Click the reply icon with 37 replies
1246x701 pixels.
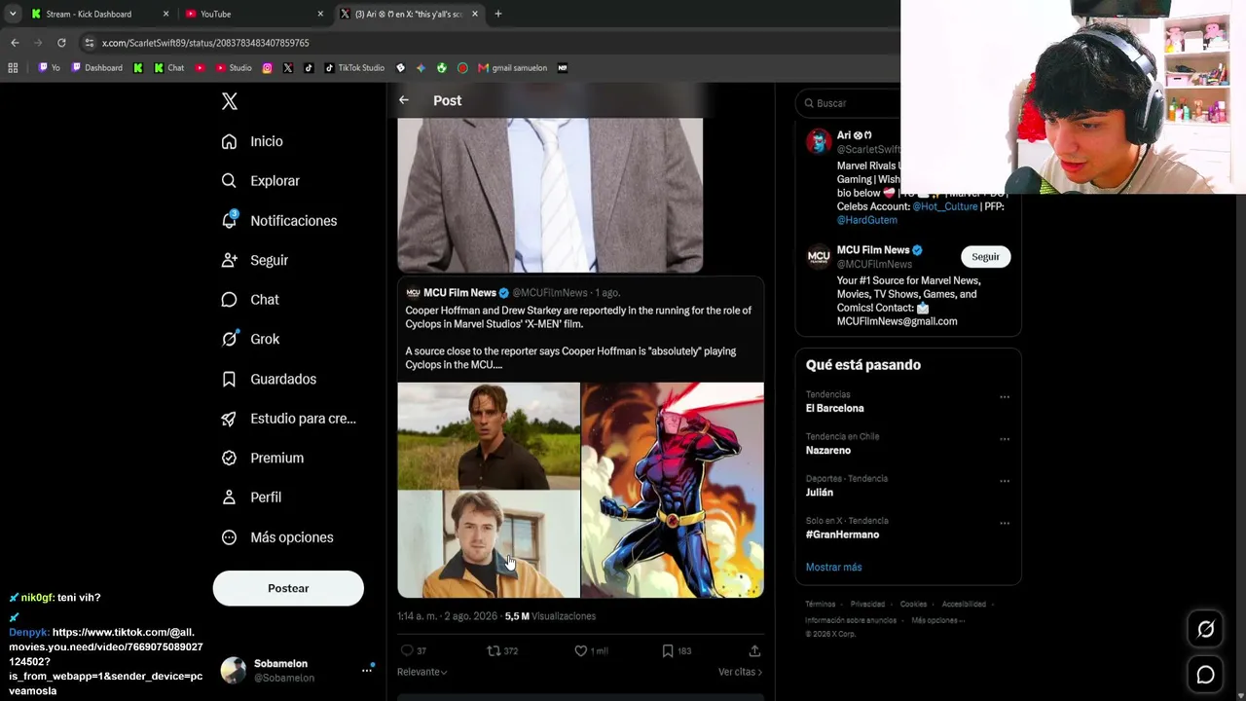[408, 650]
